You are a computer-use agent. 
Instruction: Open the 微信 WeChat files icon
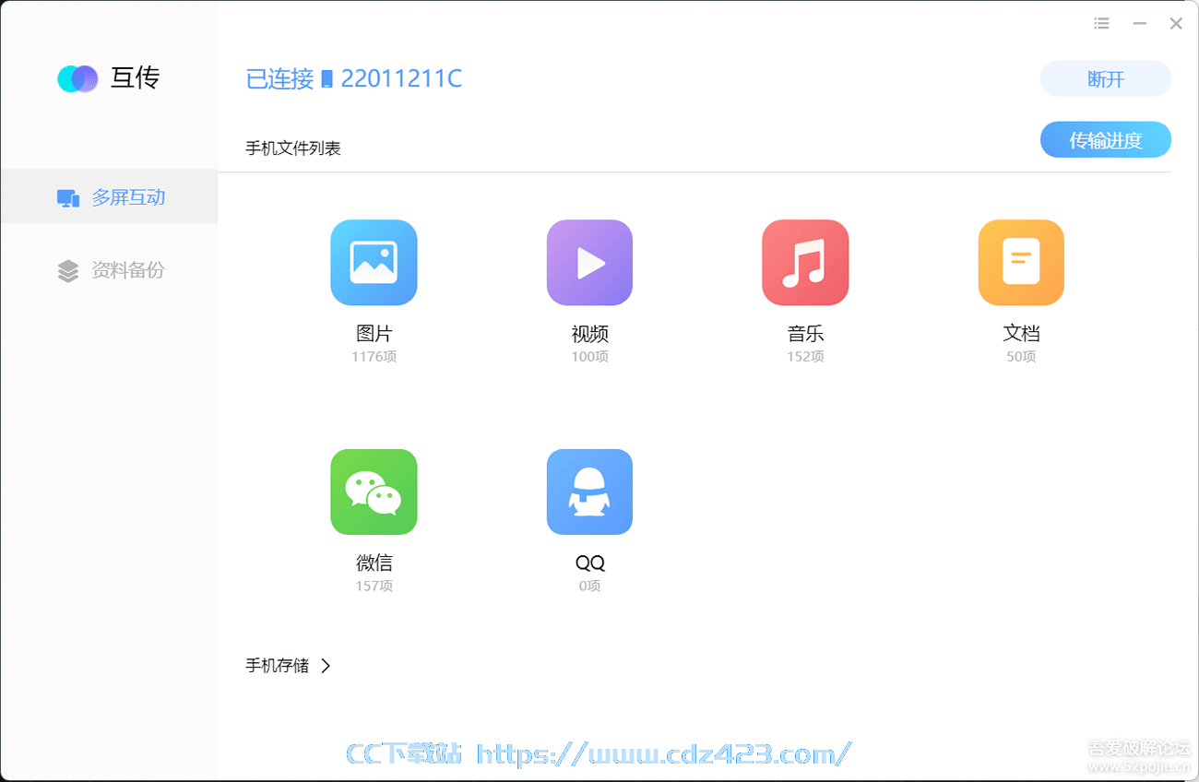coord(374,492)
